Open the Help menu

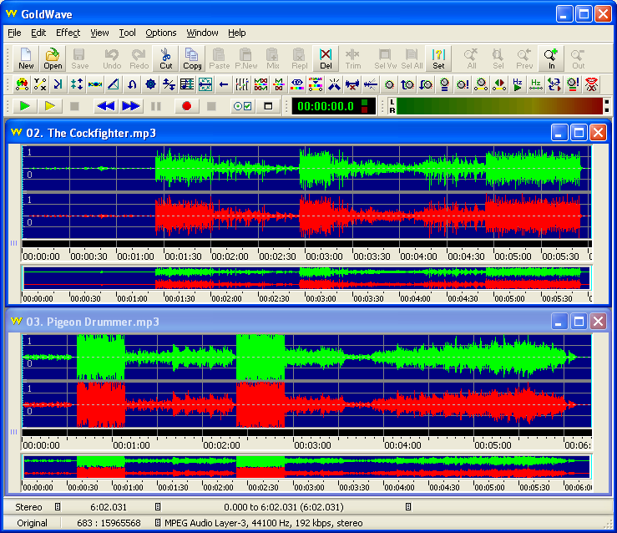coord(237,33)
